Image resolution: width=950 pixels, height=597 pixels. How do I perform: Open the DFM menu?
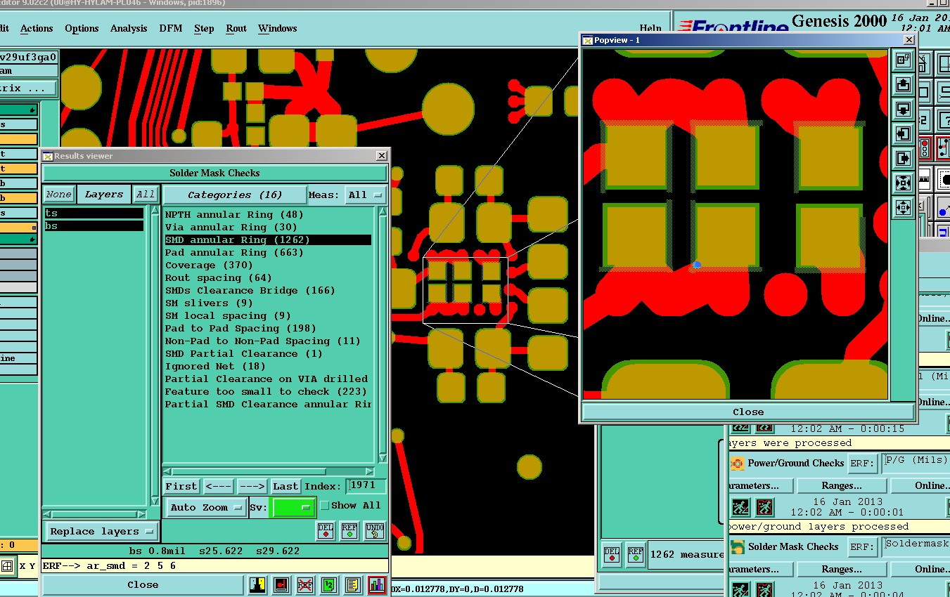pos(170,29)
